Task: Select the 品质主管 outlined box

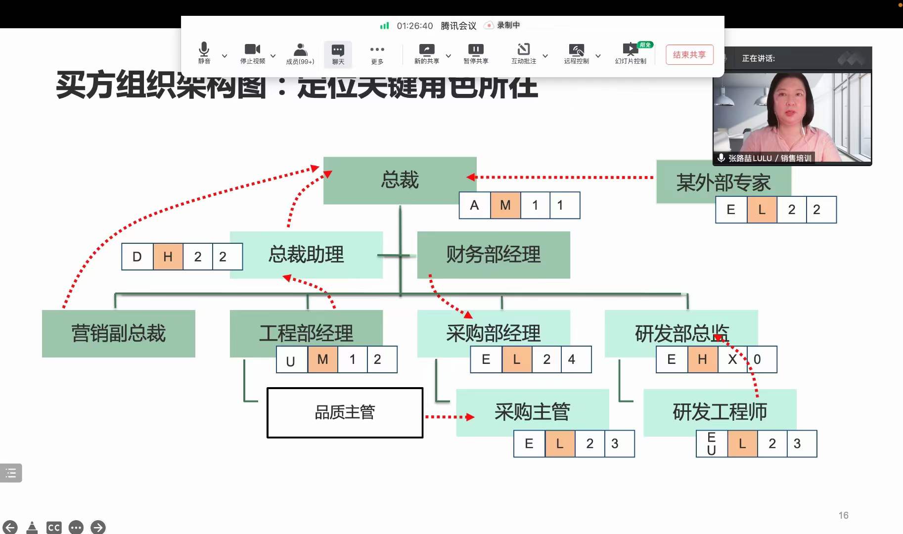Action: (345, 413)
